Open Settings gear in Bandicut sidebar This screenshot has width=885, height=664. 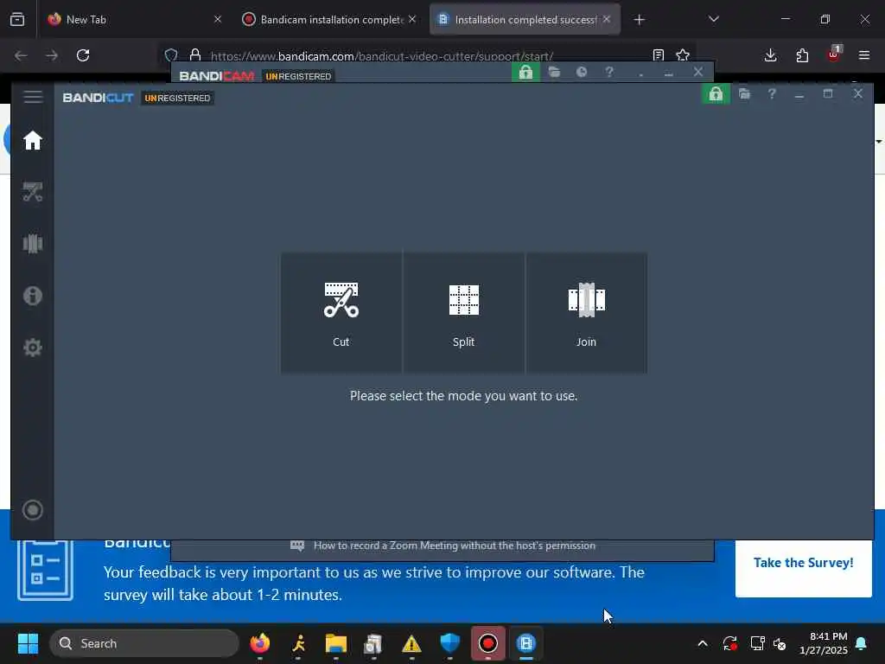click(x=33, y=348)
